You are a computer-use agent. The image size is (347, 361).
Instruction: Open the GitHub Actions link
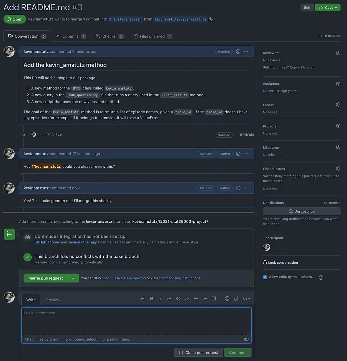tap(47, 242)
